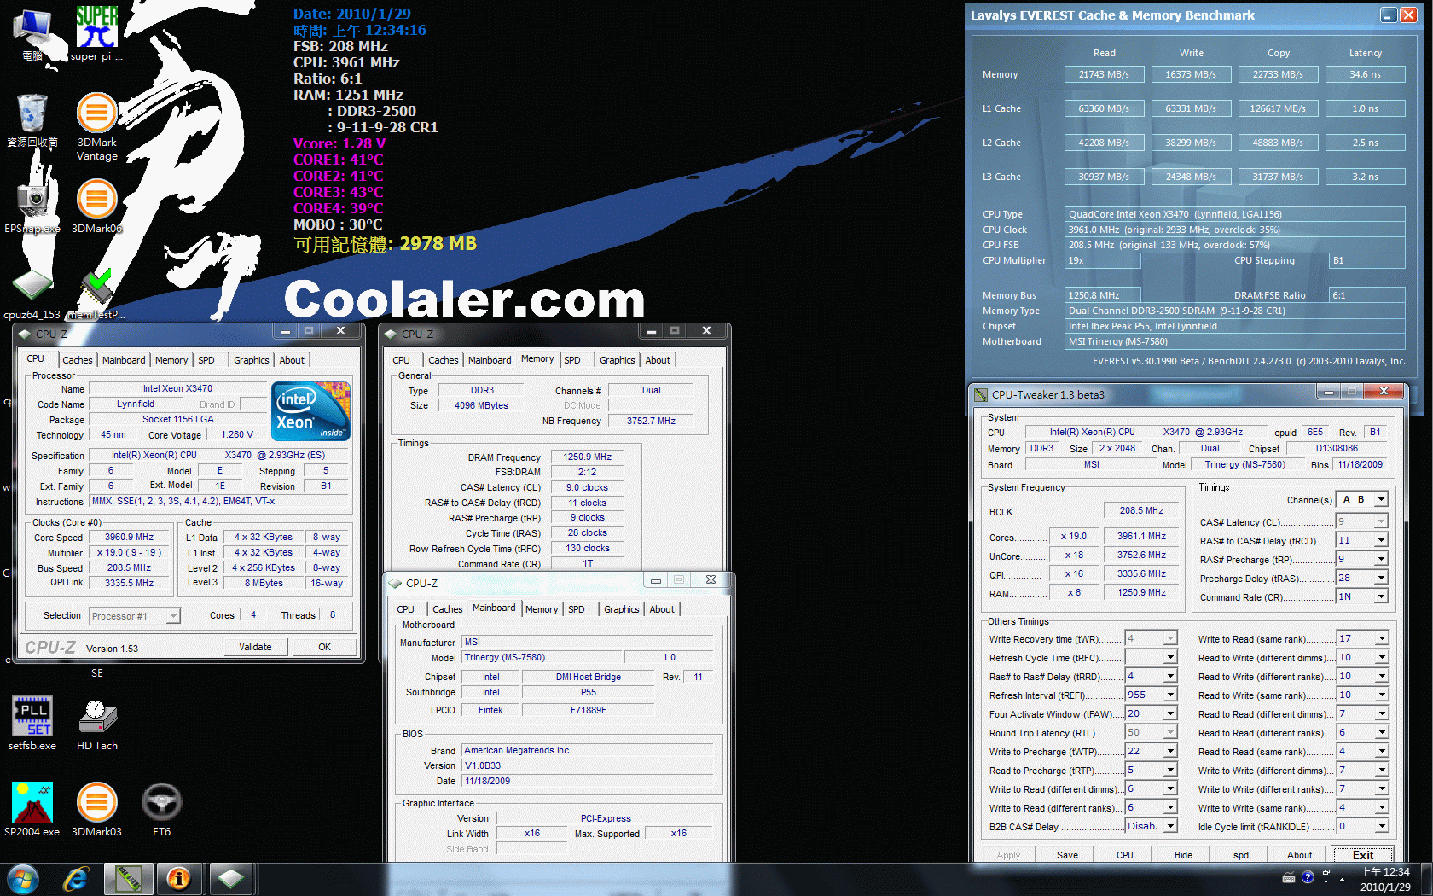This screenshot has width=1433, height=896.
Task: Click Save in CPU-Tweaker
Action: (x=1067, y=854)
